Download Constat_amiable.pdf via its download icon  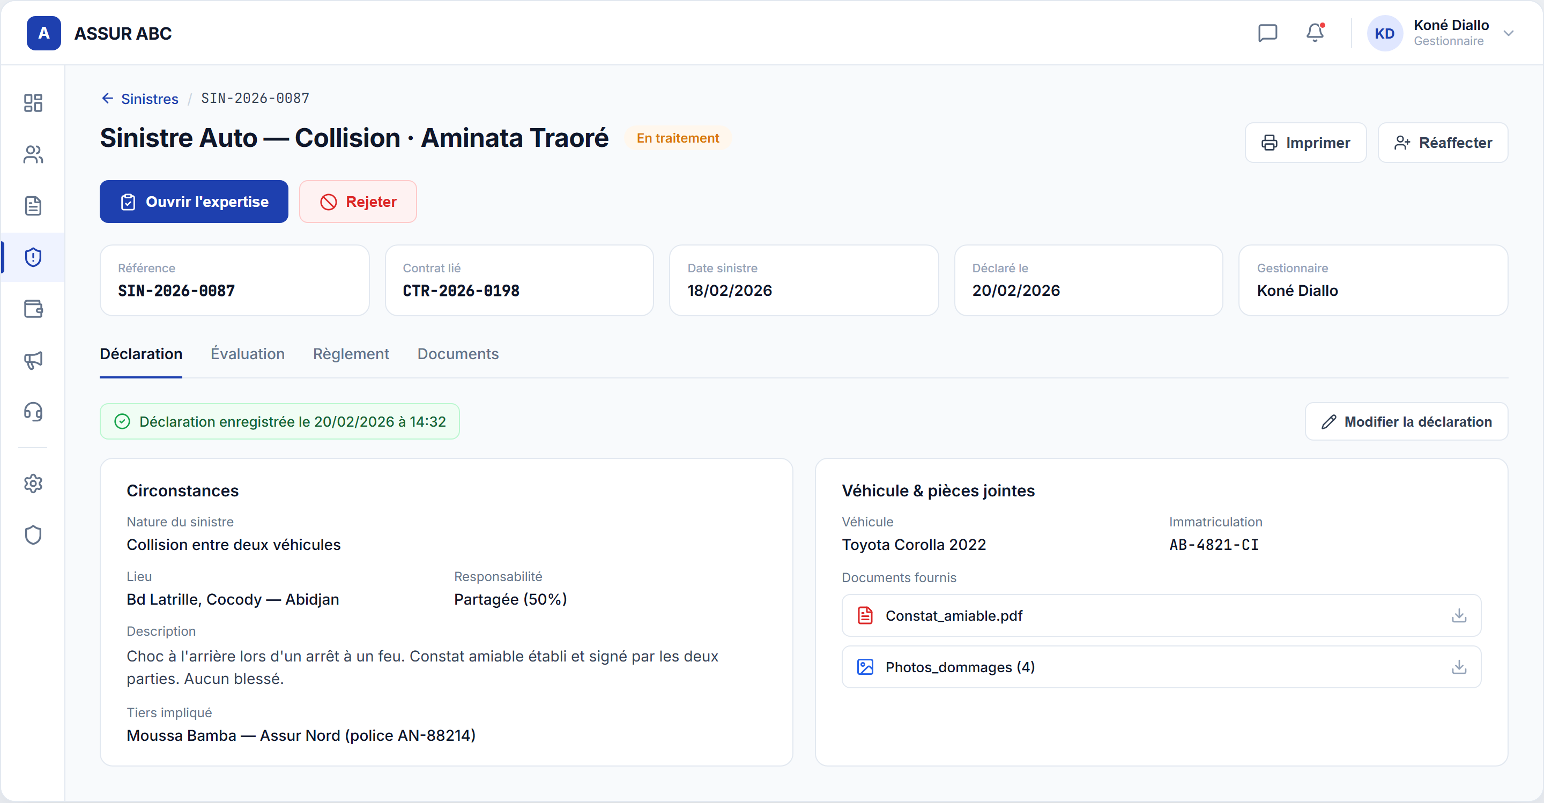tap(1459, 615)
